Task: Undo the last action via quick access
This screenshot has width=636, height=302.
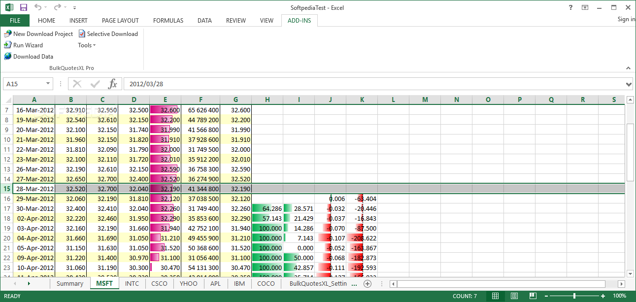Action: coord(38,7)
